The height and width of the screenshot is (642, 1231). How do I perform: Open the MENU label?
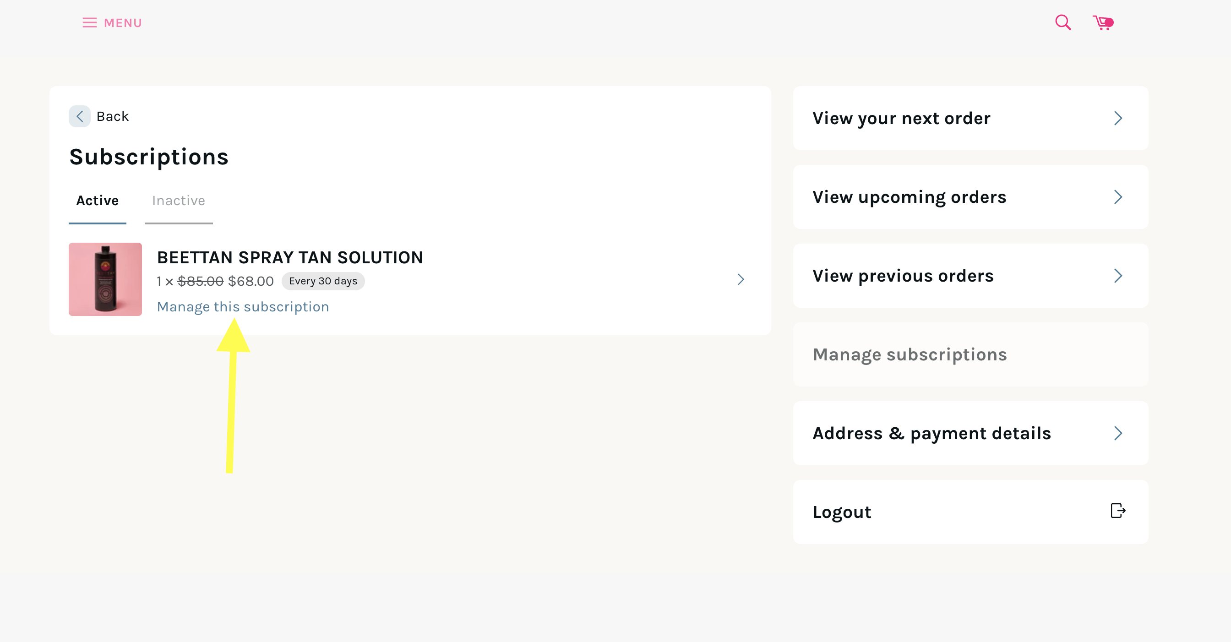tap(123, 23)
